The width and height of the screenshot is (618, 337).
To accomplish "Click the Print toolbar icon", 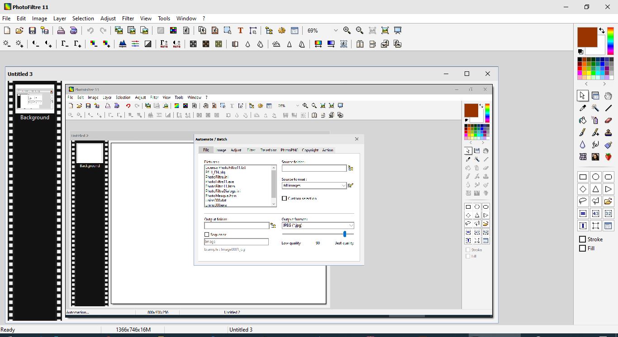I will pos(61,30).
